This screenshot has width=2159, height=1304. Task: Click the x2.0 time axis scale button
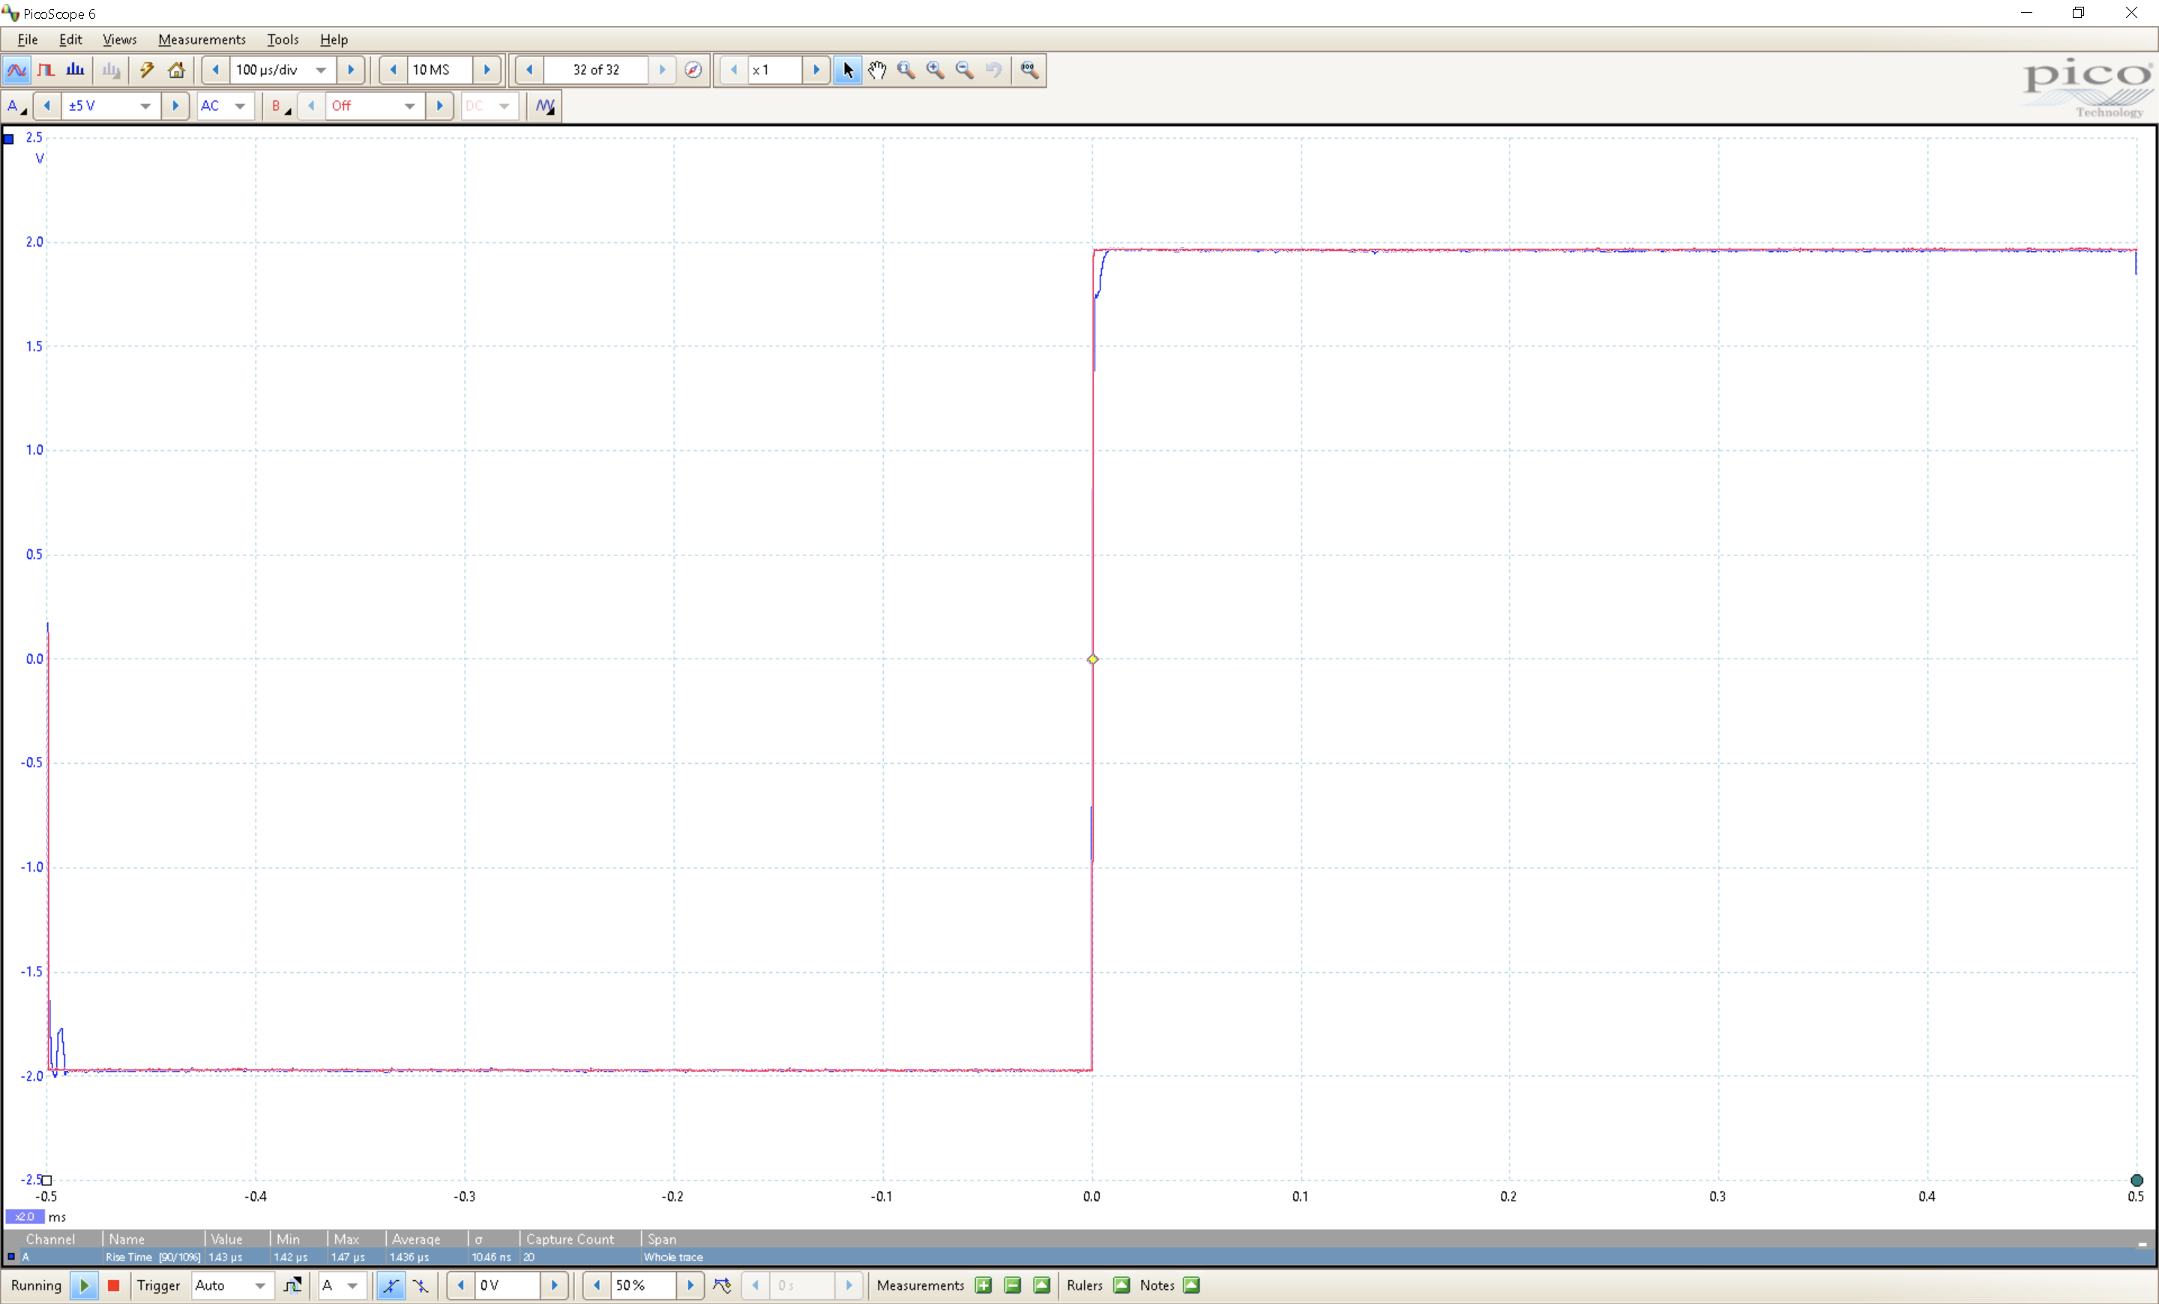(x=25, y=1217)
